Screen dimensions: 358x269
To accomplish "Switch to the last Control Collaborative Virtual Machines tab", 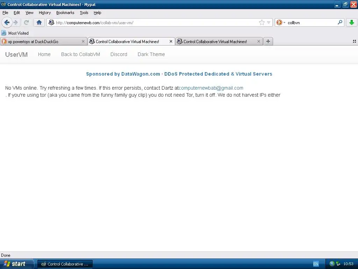I will pos(219,41).
